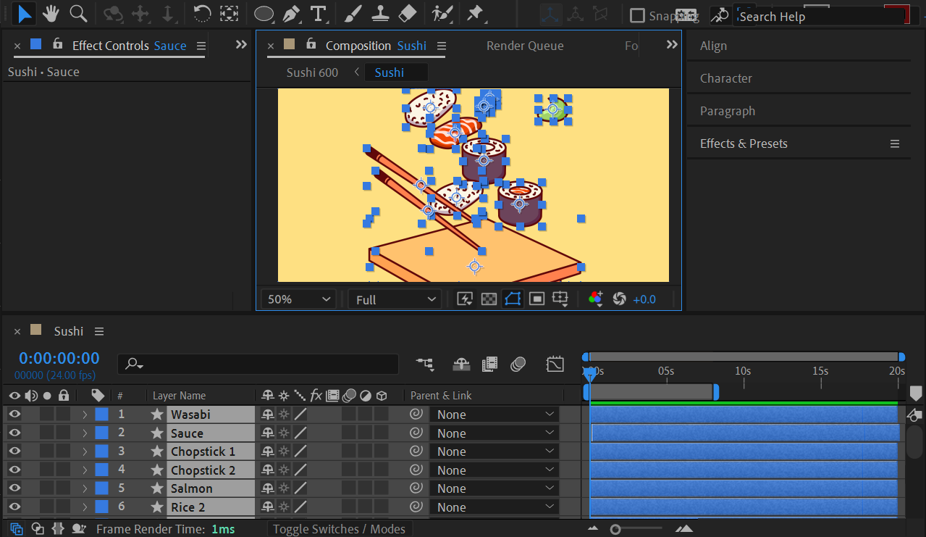Open the Graph Editor in the timeline

pyautogui.click(x=555, y=364)
